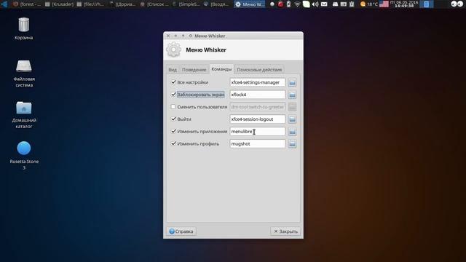466x262 pixels.
Task: Uncheck the Изменить профиль checkbox
Action: click(173, 143)
